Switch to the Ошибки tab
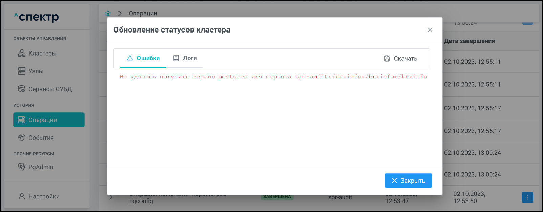The width and height of the screenshot is (543, 212). coord(143,58)
